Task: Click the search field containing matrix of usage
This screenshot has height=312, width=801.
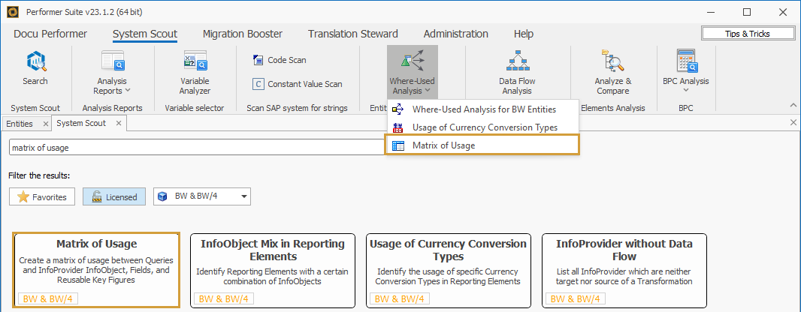Action: pos(195,148)
